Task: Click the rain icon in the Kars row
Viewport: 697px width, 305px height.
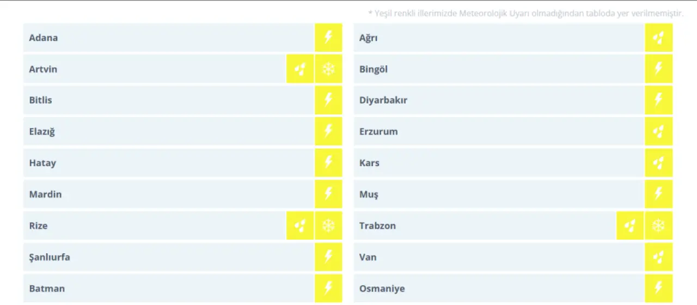Action: 658,163
